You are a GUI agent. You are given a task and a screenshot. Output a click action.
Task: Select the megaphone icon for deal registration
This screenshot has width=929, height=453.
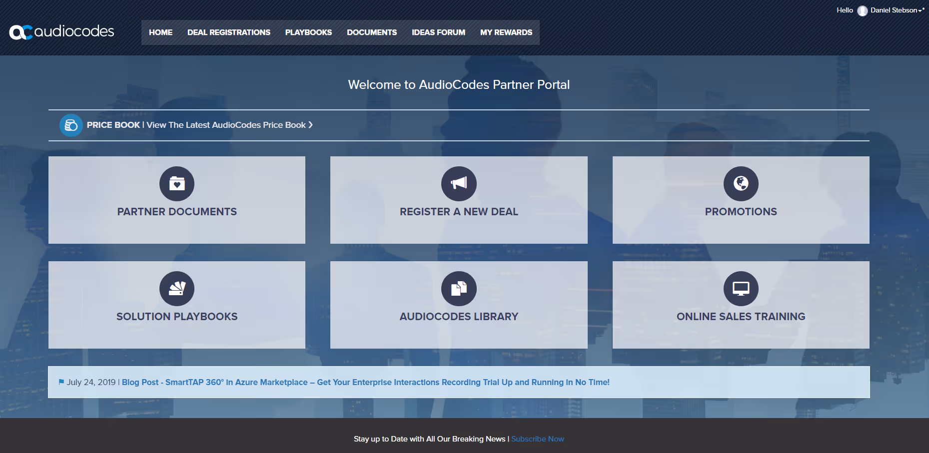pyautogui.click(x=458, y=183)
